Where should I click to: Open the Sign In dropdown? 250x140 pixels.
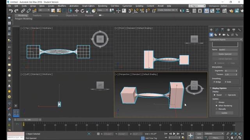197,6
